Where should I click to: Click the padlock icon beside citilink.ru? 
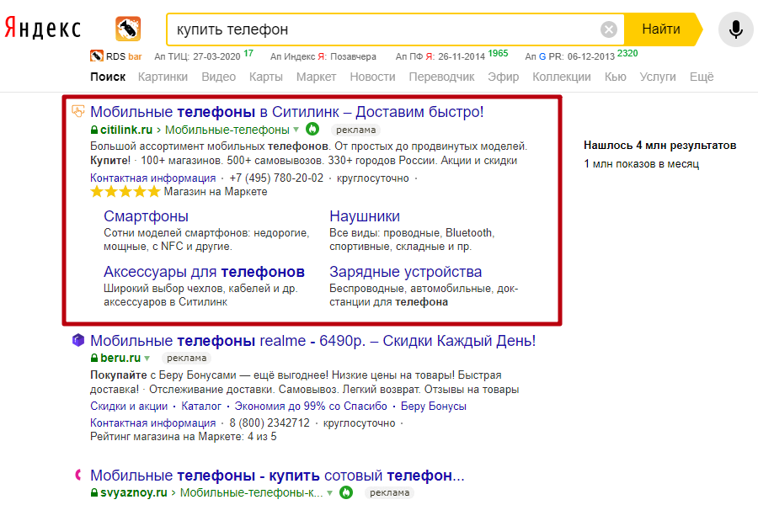(94, 131)
